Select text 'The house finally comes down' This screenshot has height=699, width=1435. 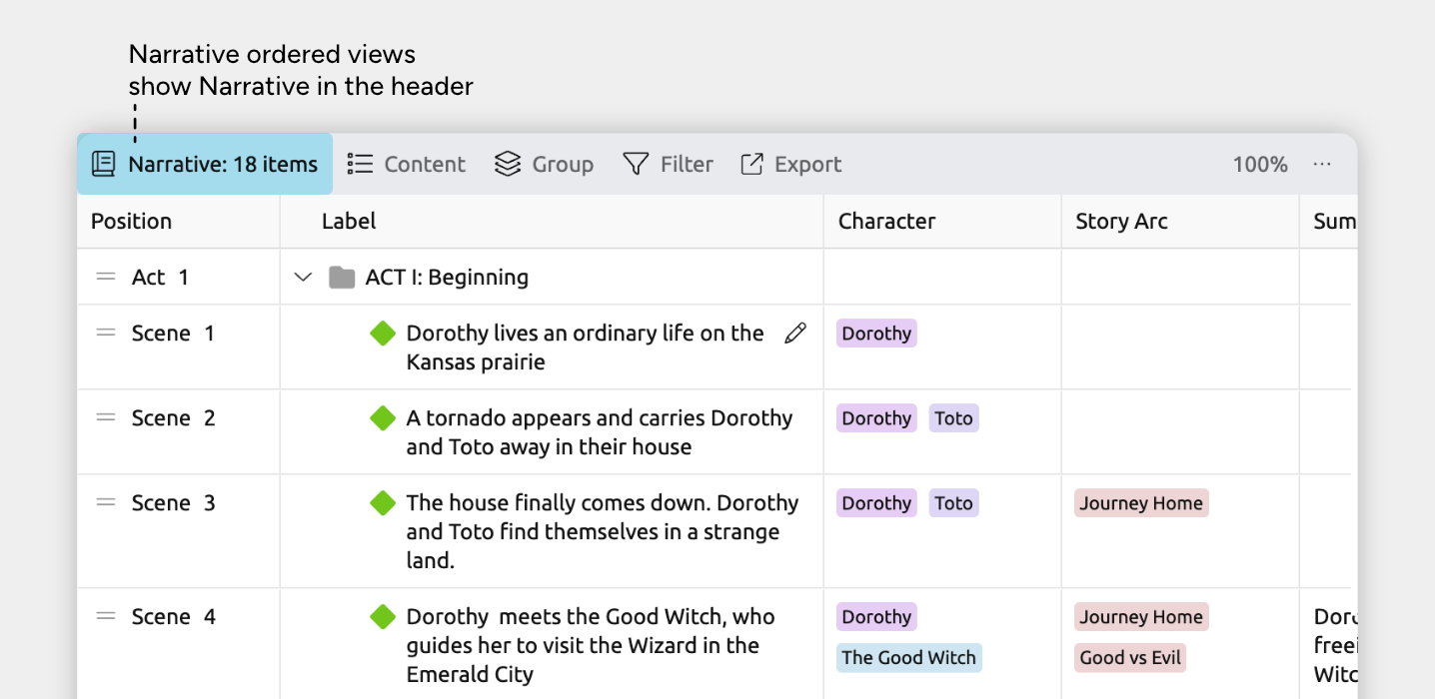coord(558,503)
